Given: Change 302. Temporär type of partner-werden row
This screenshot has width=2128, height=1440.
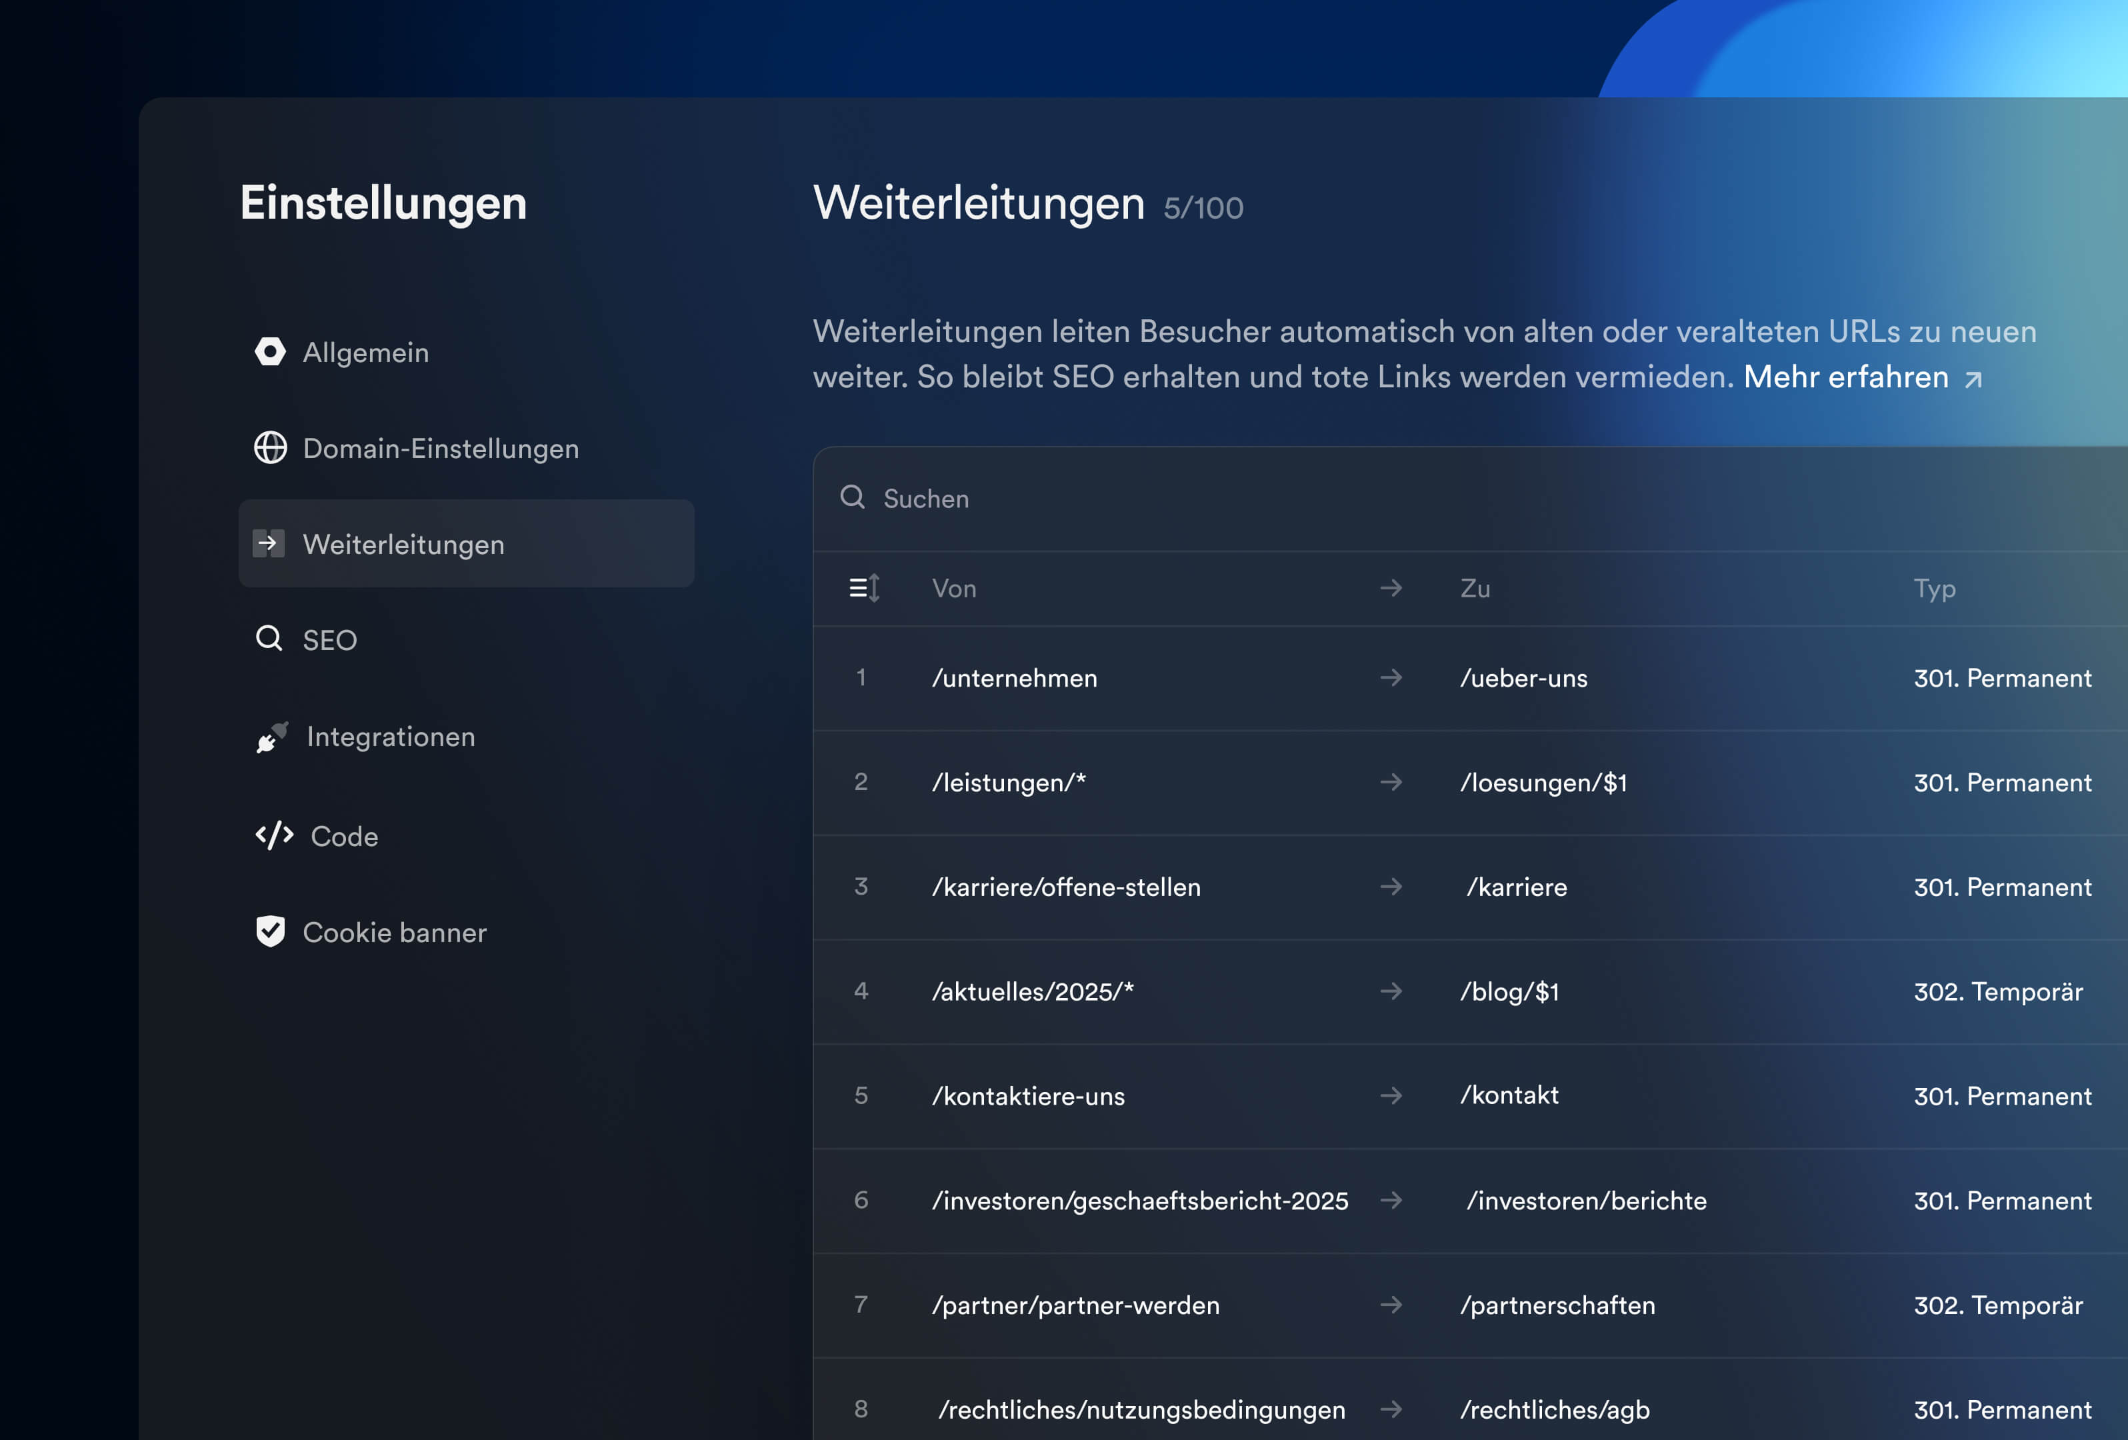Looking at the screenshot, I should pos(1998,1305).
